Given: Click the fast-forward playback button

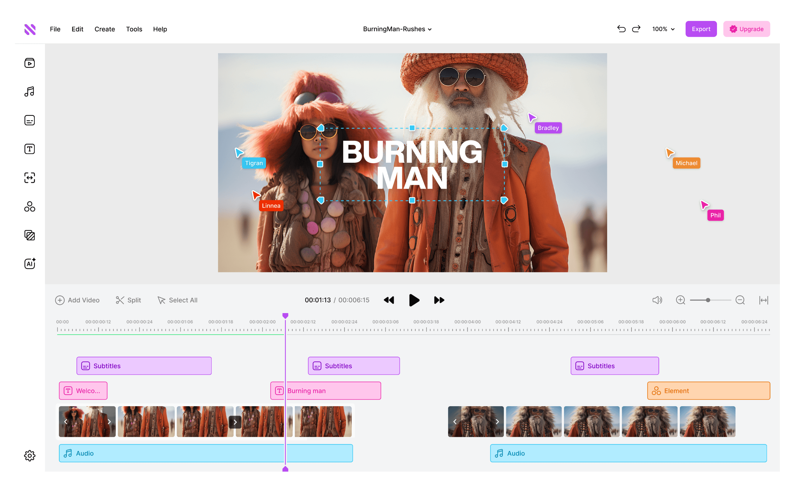Looking at the screenshot, I should (439, 300).
